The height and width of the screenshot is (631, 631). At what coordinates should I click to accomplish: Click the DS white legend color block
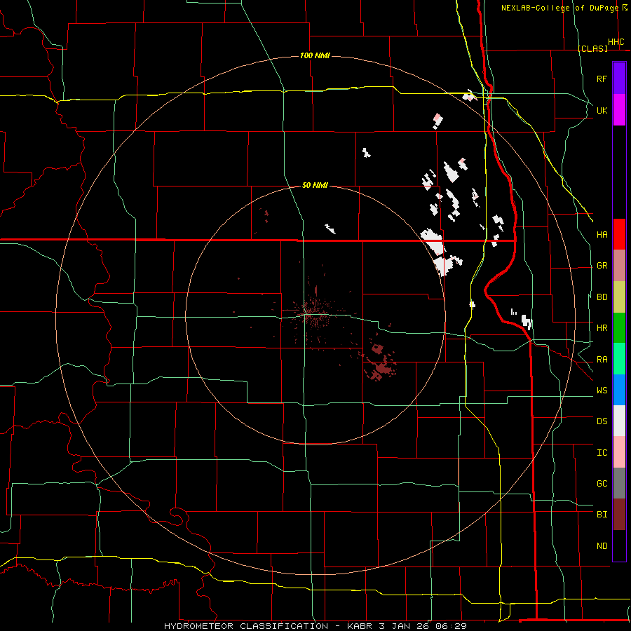pyautogui.click(x=619, y=421)
